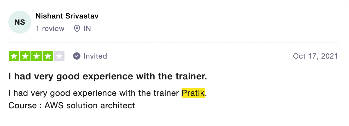Image resolution: width=349 pixels, height=126 pixels.
Task: Click the "Course : AWS solution architect" line
Action: [72, 105]
